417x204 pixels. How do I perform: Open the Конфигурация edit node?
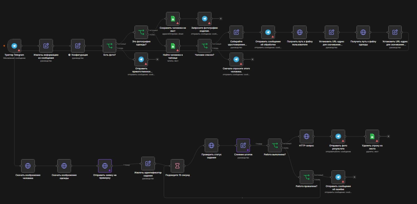point(78,46)
